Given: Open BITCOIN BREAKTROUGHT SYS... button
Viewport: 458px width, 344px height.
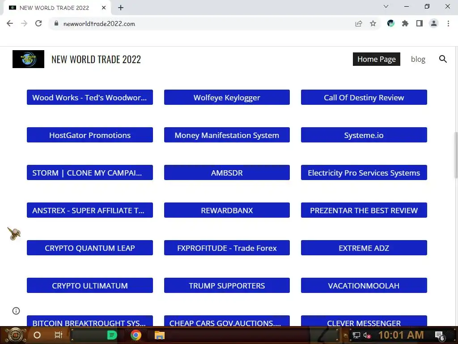Looking at the screenshot, I should 89,321.
